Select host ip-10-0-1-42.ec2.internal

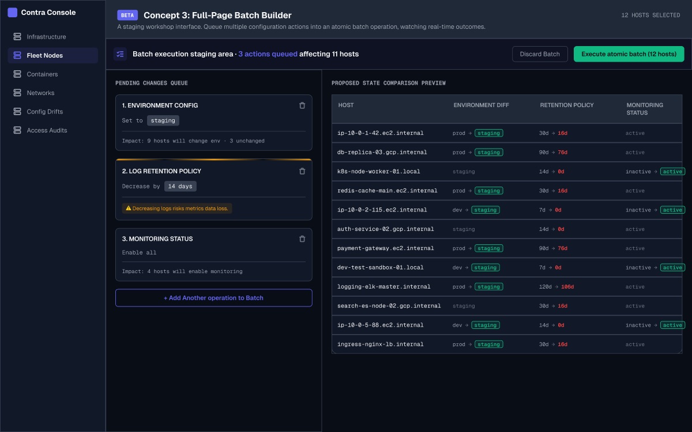pyautogui.click(x=381, y=133)
